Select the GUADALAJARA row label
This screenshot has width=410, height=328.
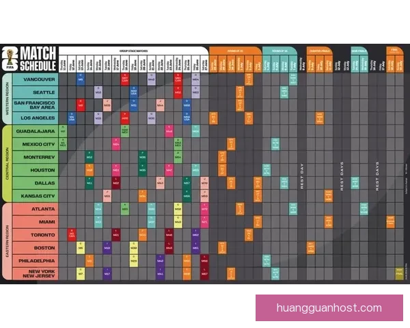(36, 131)
